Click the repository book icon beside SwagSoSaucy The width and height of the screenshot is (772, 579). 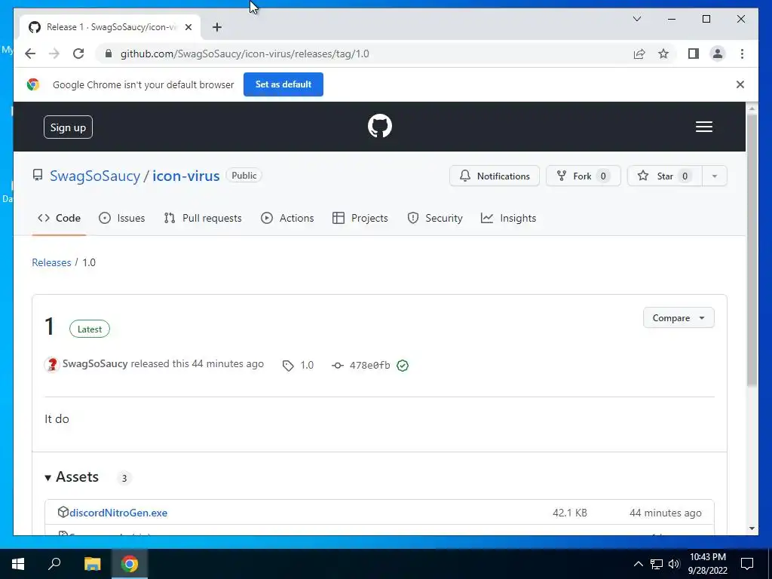38,175
